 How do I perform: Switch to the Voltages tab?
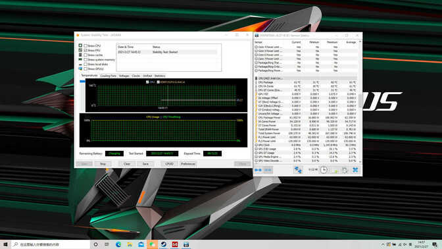(x=124, y=76)
